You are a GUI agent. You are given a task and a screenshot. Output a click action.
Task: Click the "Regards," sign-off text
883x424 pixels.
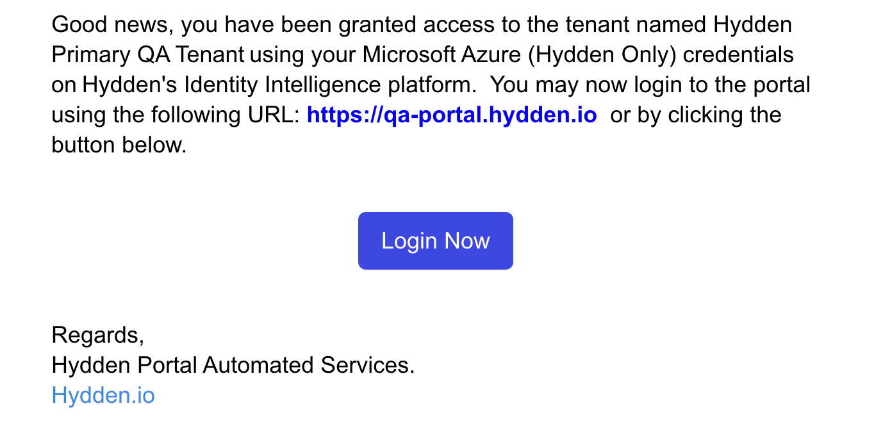pos(97,335)
